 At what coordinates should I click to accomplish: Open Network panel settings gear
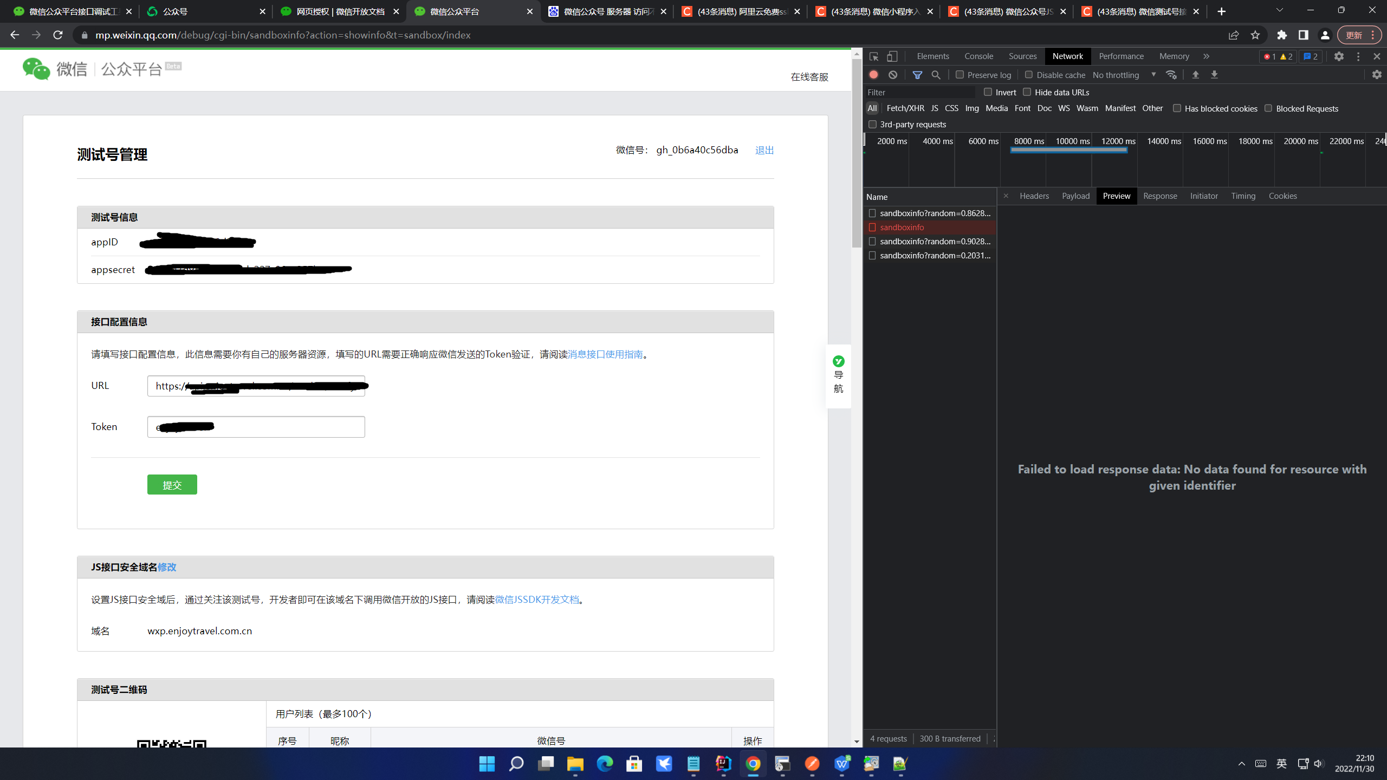click(x=1377, y=75)
